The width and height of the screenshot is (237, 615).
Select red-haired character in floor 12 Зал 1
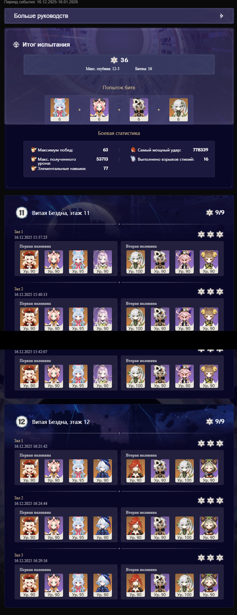(x=136, y=471)
